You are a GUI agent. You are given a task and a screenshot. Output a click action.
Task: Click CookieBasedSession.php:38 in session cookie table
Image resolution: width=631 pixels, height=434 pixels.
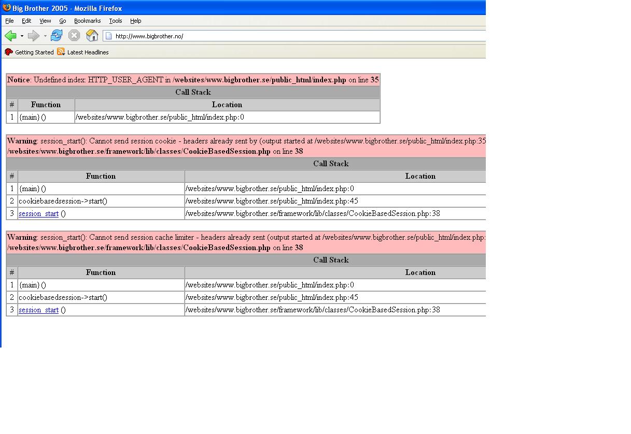[x=313, y=213]
